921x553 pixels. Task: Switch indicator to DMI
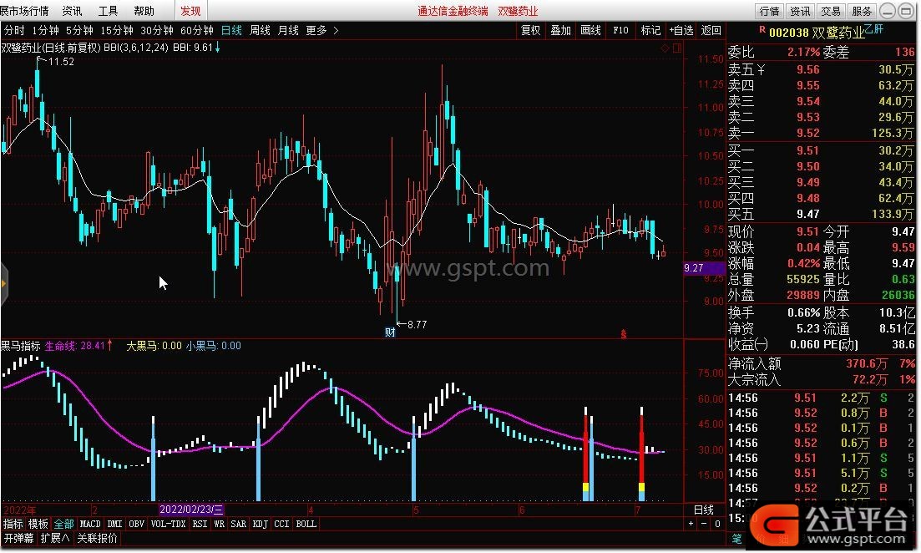click(115, 524)
